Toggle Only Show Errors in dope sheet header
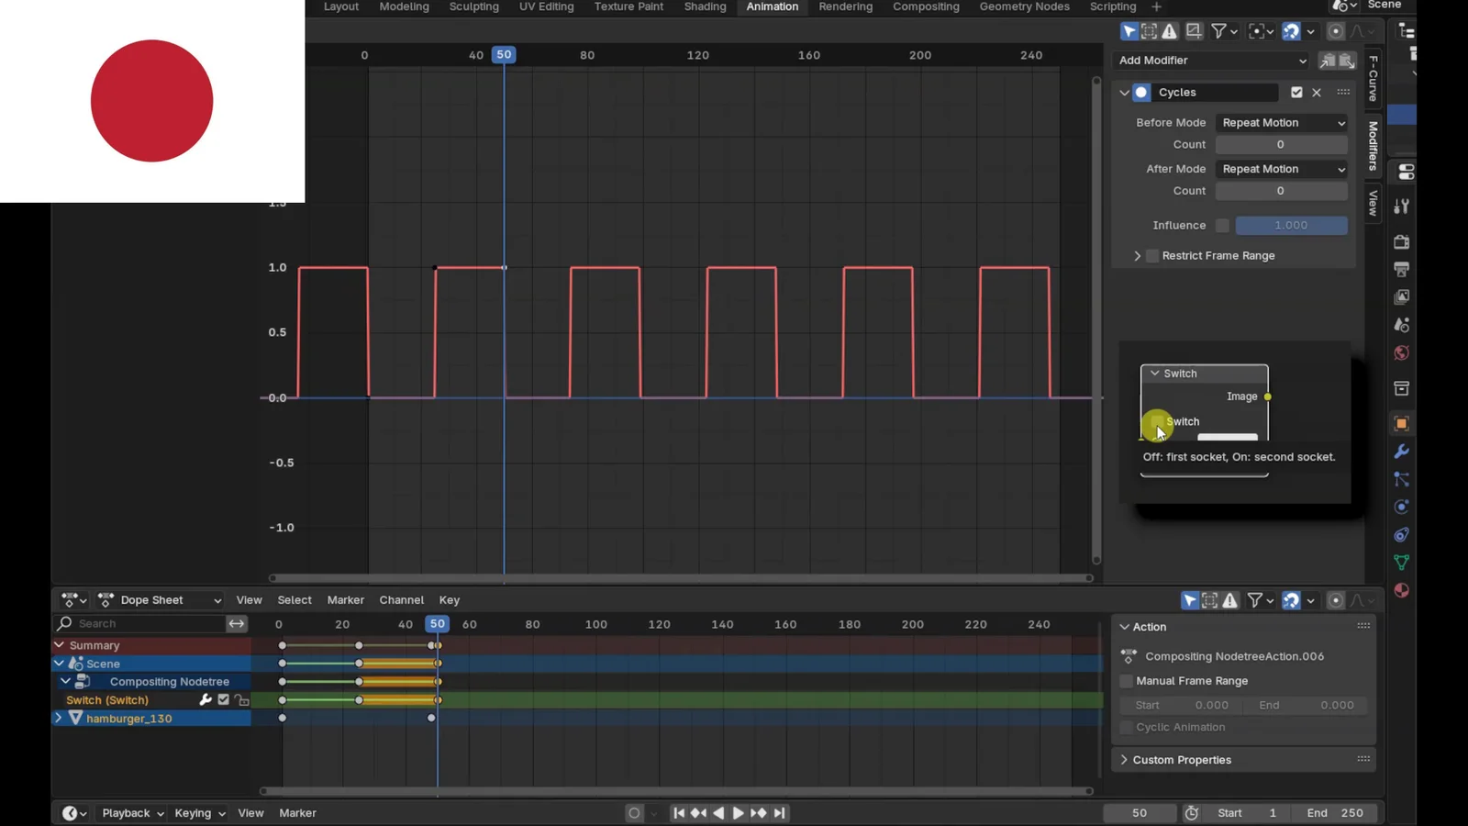 (x=1230, y=600)
